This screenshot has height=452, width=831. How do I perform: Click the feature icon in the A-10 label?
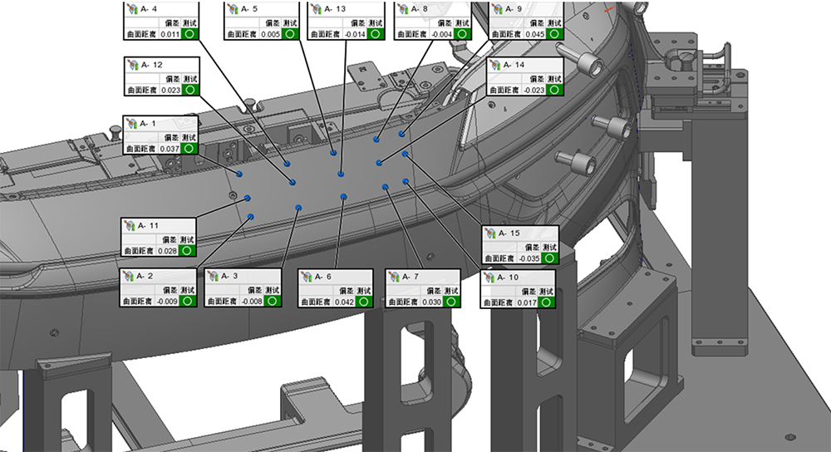(x=490, y=277)
